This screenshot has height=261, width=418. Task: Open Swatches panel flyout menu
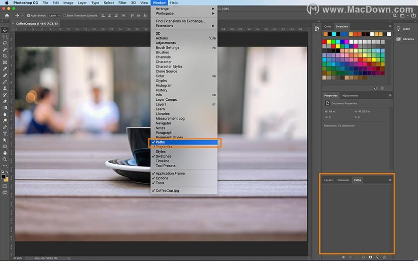pos(390,26)
